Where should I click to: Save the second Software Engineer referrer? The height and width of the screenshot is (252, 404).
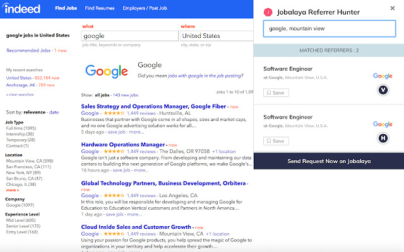click(276, 141)
